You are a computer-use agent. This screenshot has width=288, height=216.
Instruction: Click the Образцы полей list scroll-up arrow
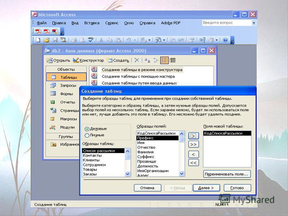click(182, 134)
